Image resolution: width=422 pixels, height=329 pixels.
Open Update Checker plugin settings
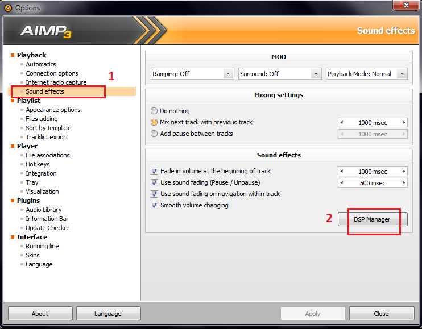(x=48, y=228)
